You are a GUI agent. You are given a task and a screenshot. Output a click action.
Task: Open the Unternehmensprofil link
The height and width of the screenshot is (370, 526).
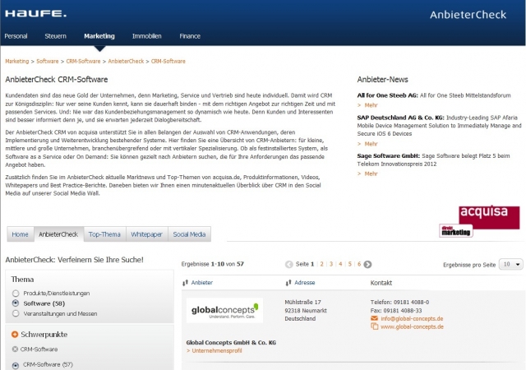coord(215,350)
